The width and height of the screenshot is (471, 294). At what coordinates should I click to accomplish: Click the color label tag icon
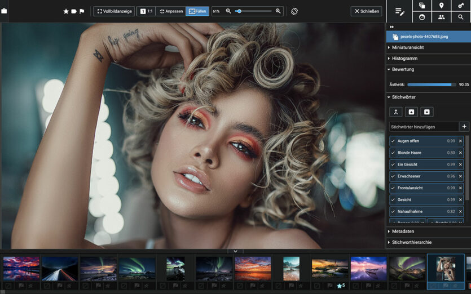74,11
